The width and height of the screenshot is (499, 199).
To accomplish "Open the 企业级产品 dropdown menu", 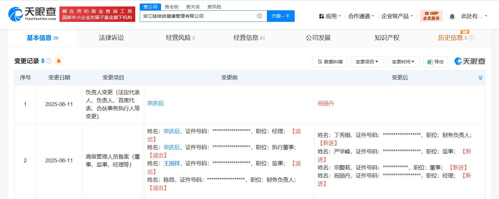I will click(x=397, y=16).
